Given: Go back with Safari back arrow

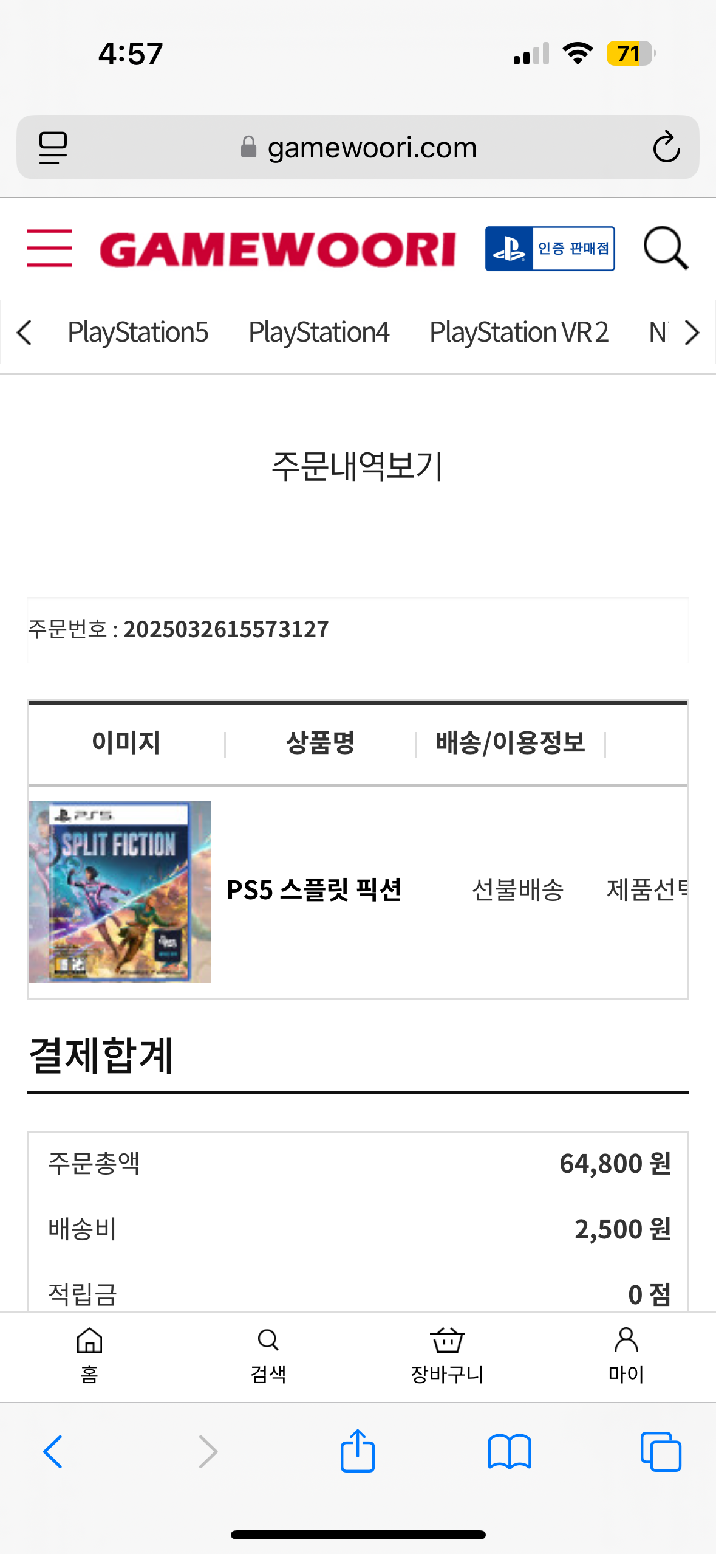Looking at the screenshot, I should pyautogui.click(x=53, y=1452).
